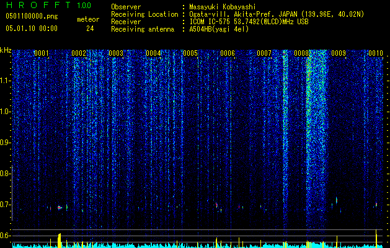The width and height of the screenshot is (390, 248).
Task: Click the Observer field label
Action: tap(126, 7)
